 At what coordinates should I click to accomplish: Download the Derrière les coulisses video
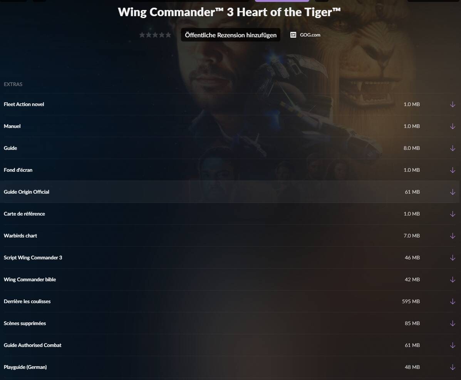[453, 301]
